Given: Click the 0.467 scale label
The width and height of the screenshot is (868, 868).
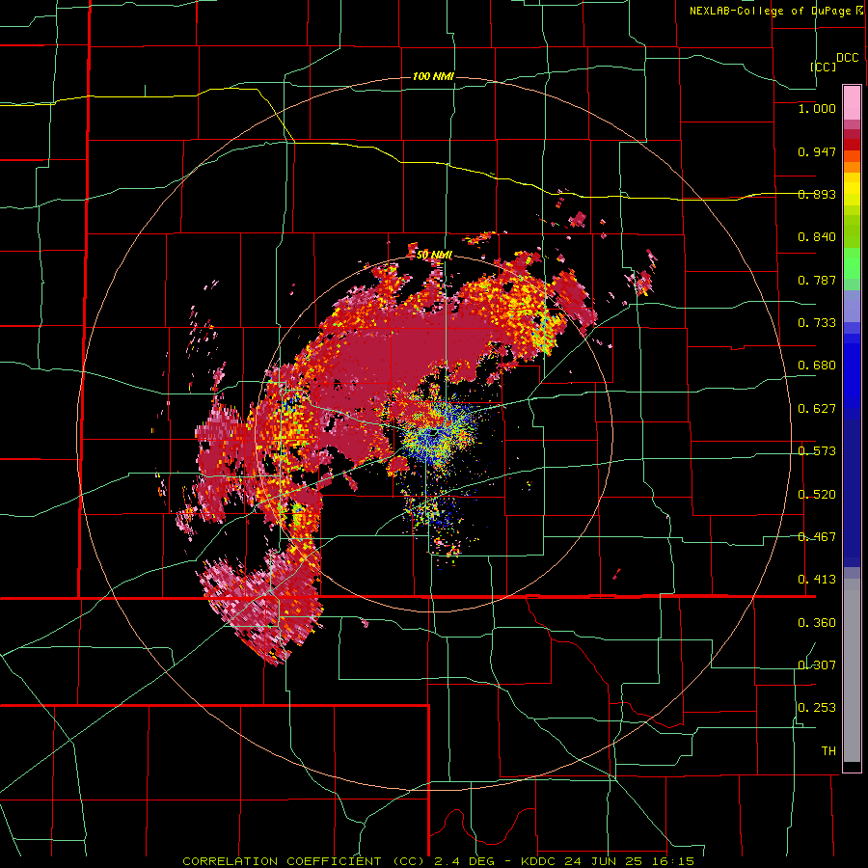Looking at the screenshot, I should [x=817, y=537].
